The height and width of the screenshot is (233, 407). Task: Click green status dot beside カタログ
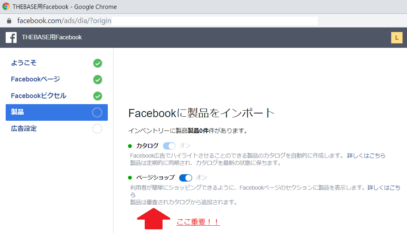click(x=130, y=146)
